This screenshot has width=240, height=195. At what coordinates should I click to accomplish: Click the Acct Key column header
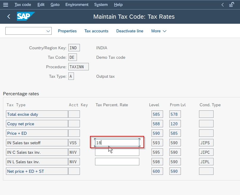(78, 105)
